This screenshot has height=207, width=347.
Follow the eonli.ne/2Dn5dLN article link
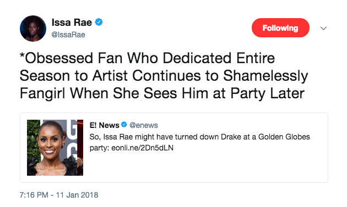[142, 148]
